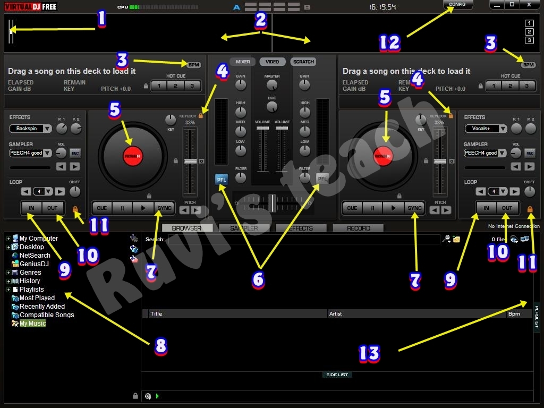The height and width of the screenshot is (408, 544).
Task: Toggle left deck smart loop lock
Action: [75, 209]
